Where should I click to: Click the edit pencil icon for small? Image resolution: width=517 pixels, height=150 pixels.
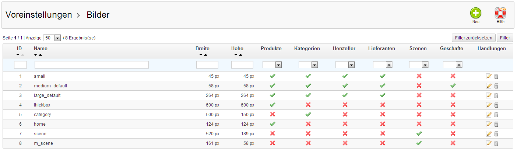pos(489,76)
